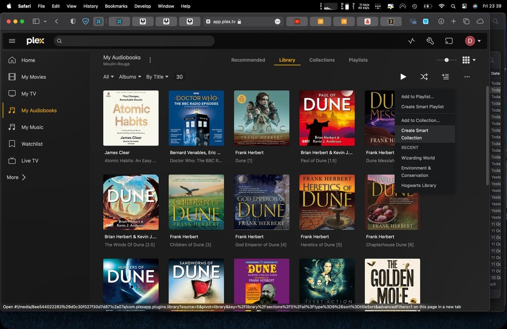The height and width of the screenshot is (329, 507).
Task: Open the Playlists tab
Action: 358,60
